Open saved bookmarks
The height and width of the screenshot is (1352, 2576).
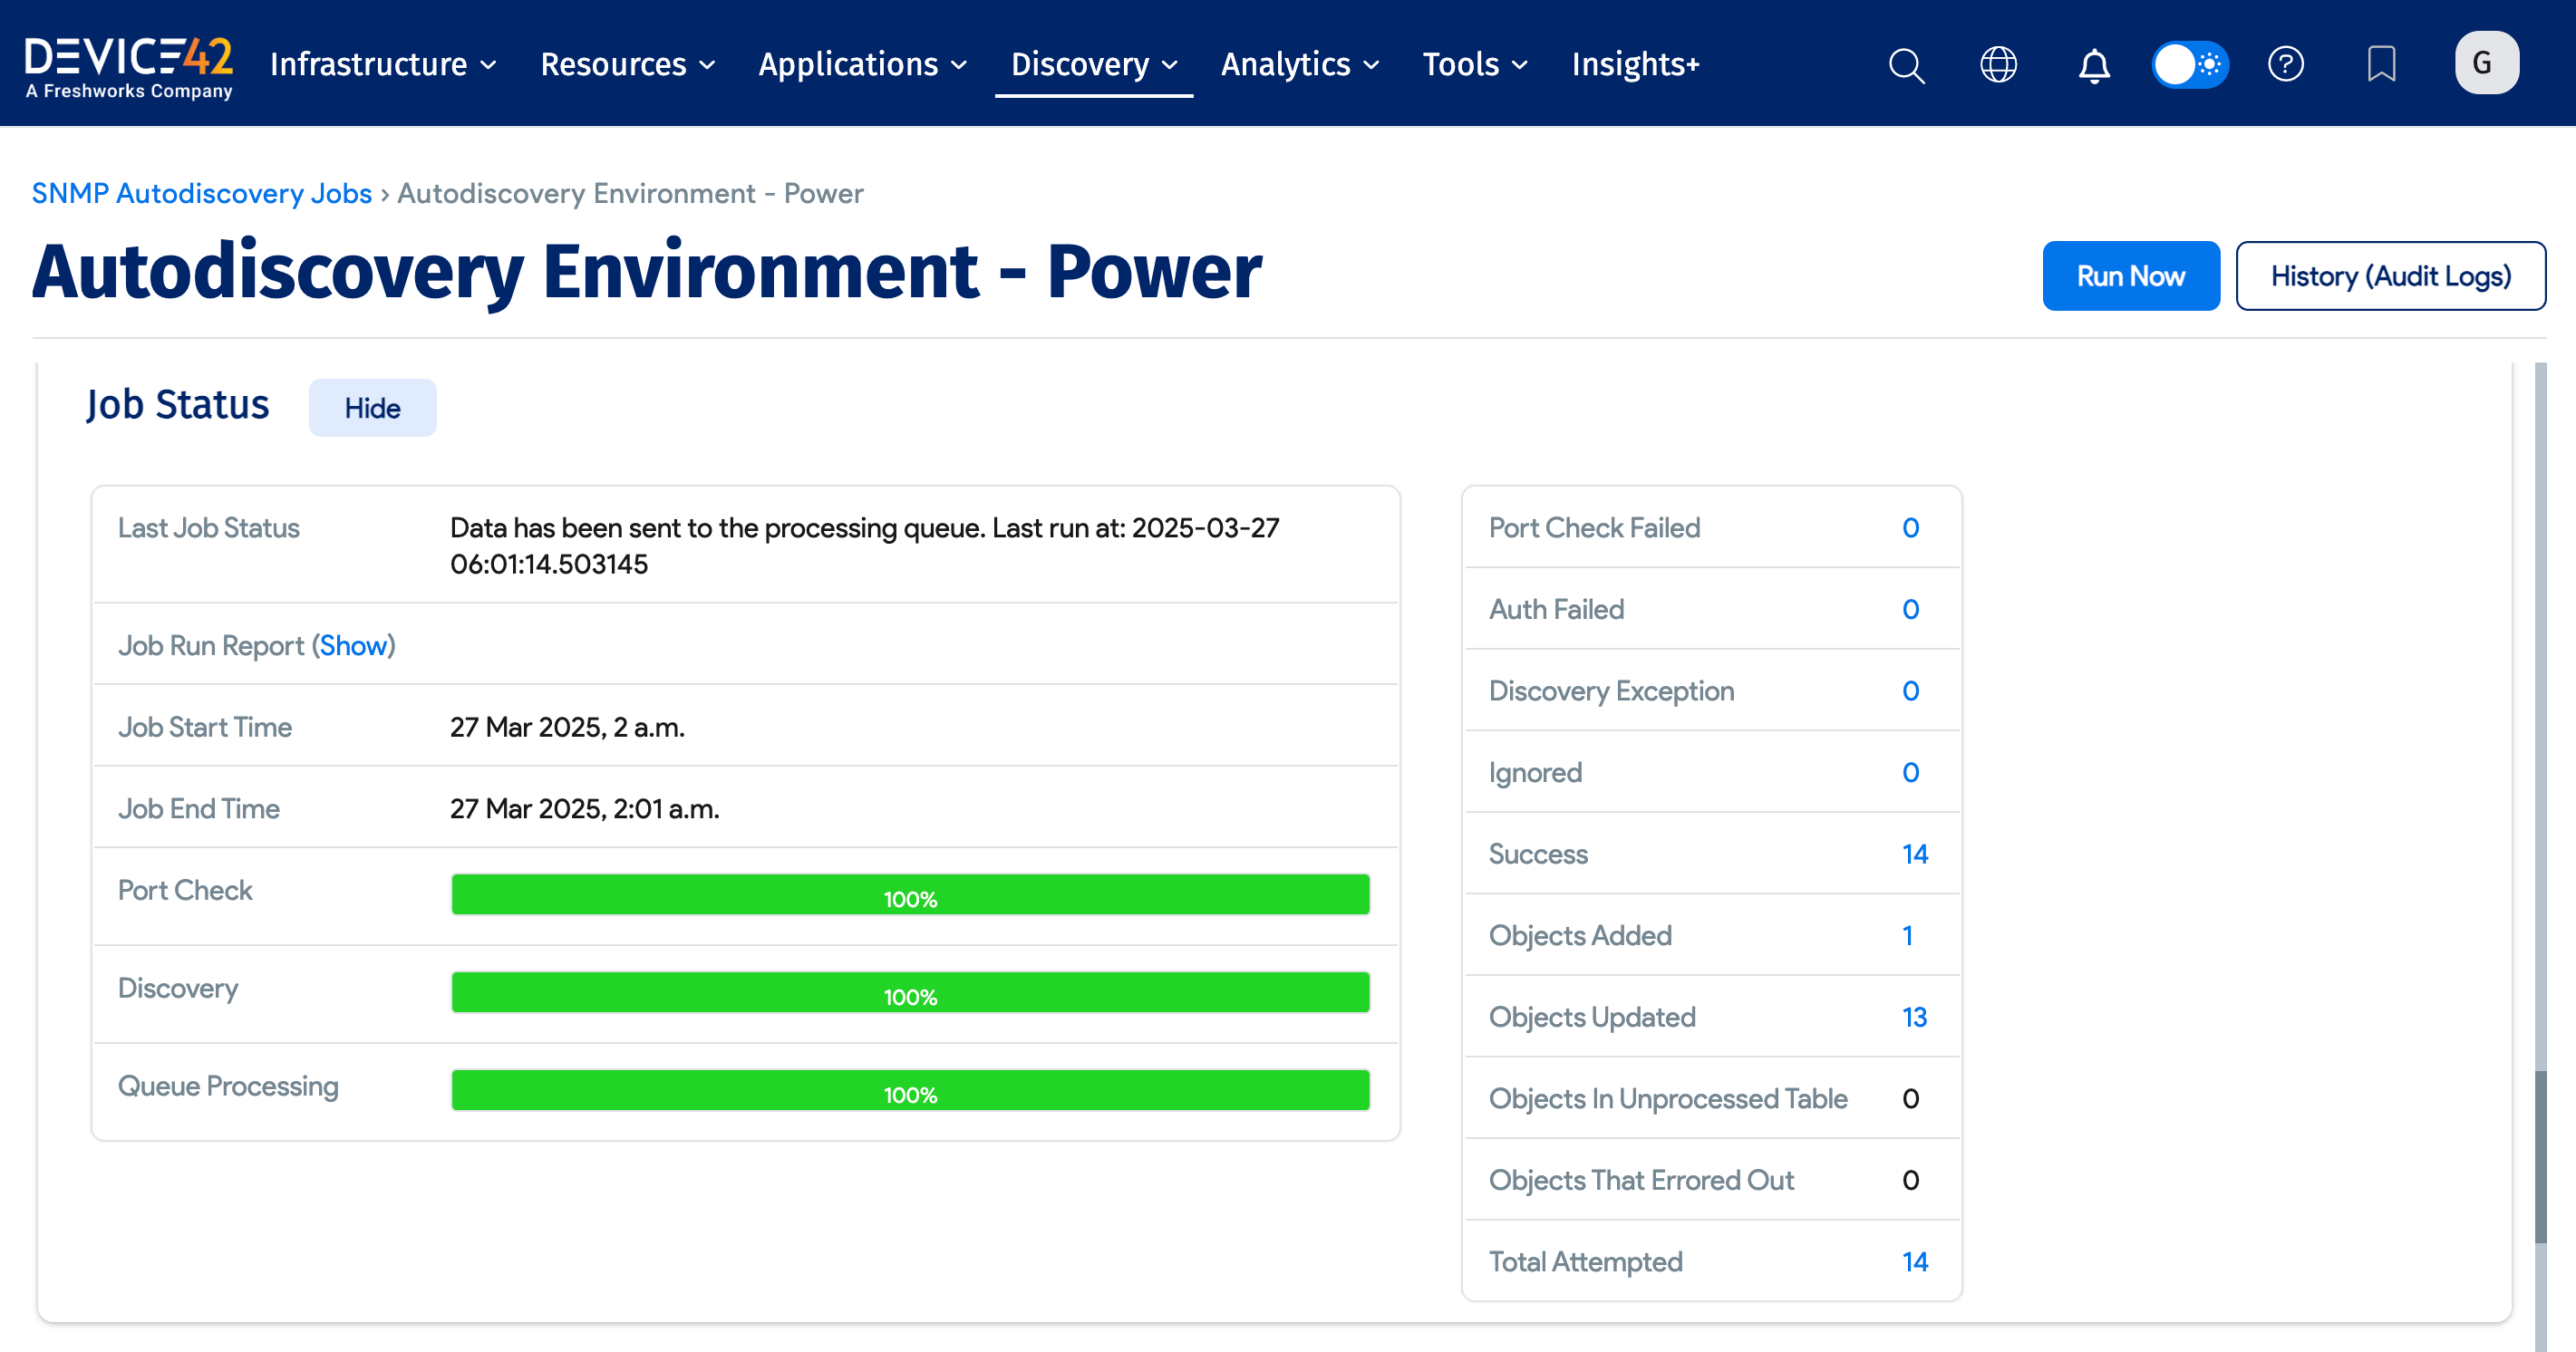pyautogui.click(x=2381, y=64)
